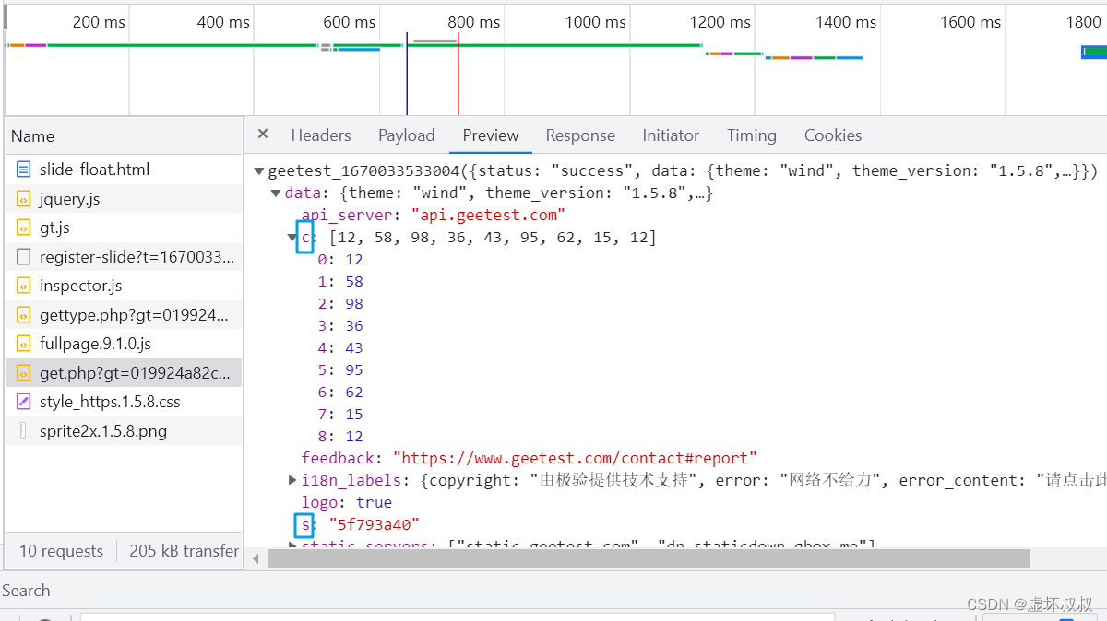This screenshot has height=621, width=1107.
Task: Click array index 8 value 12
Action: coord(354,437)
